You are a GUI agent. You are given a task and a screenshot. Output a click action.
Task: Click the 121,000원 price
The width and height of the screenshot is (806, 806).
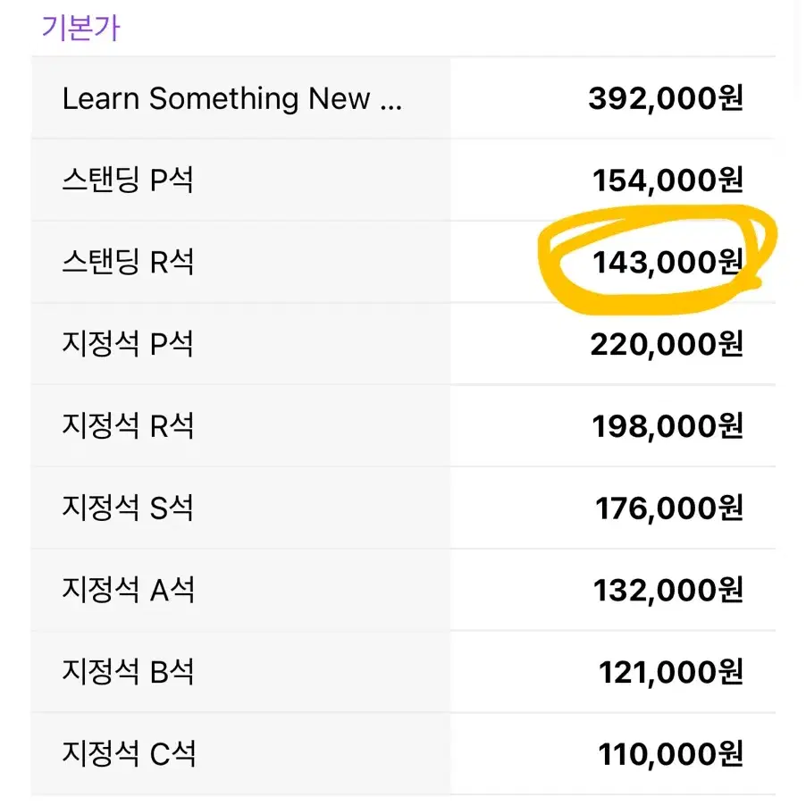pyautogui.click(x=671, y=672)
